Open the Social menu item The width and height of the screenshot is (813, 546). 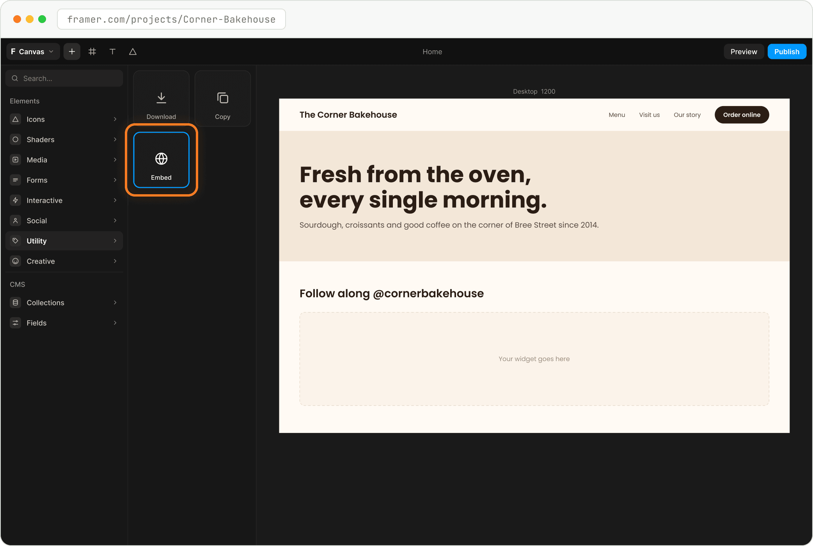tap(64, 221)
